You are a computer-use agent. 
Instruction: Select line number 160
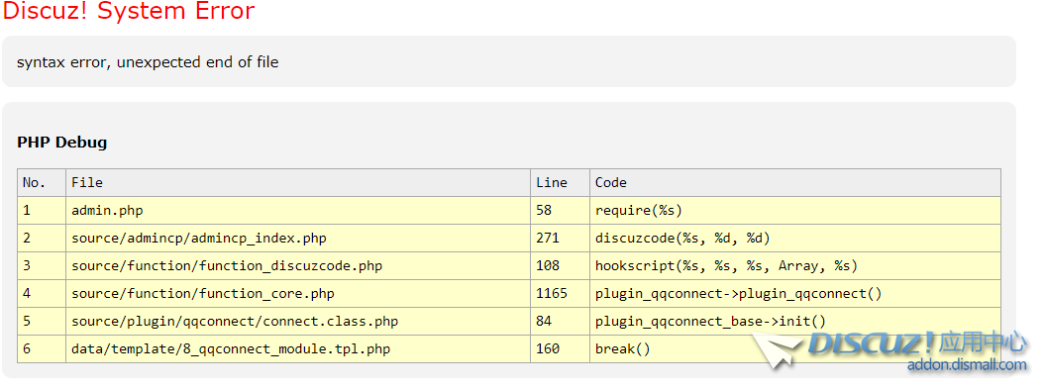[547, 348]
